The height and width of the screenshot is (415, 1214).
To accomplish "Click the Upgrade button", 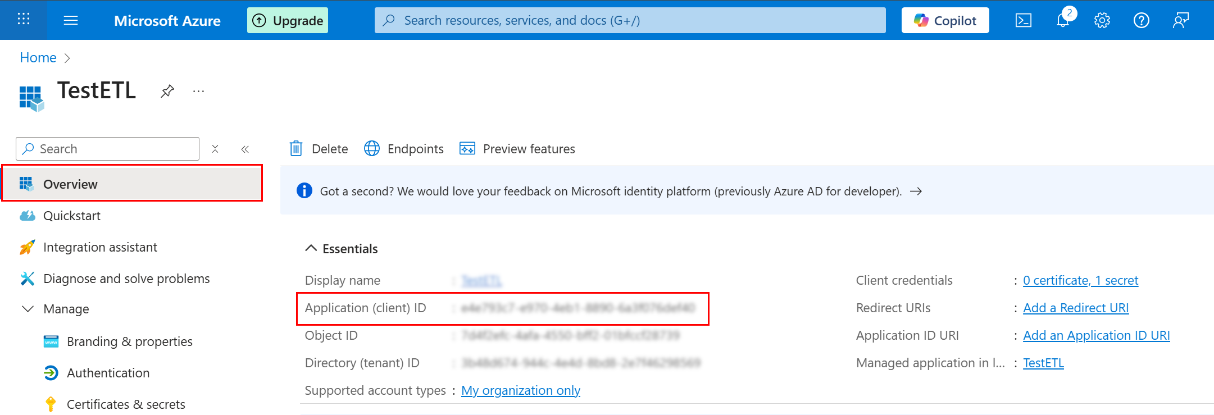I will [x=288, y=21].
